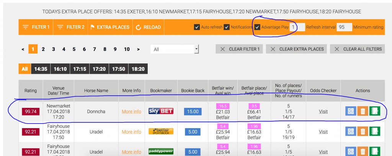Open More info for Uradel Paddy Power row
Image resolution: width=392 pixels, height=156 pixels.
(x=132, y=152)
